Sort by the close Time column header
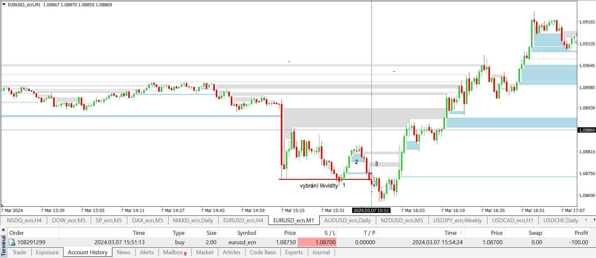 450,233
